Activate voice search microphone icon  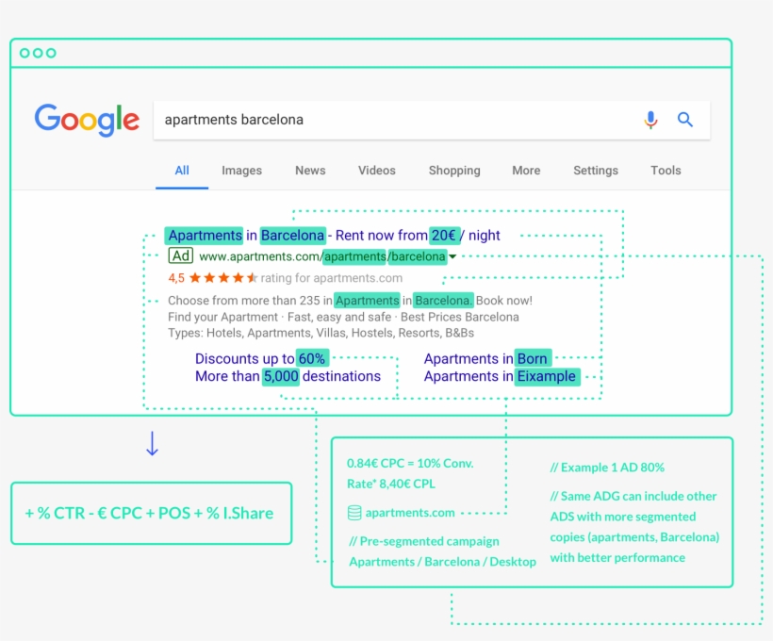coord(650,120)
